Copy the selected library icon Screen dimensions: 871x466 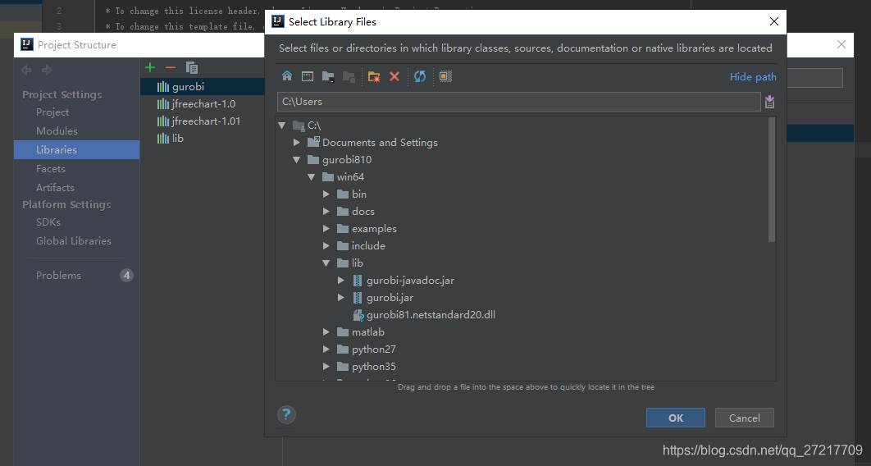point(192,68)
